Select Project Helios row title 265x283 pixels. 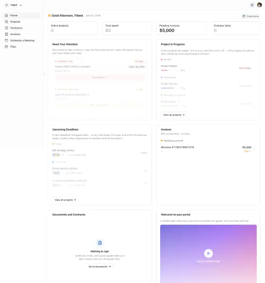click(169, 66)
